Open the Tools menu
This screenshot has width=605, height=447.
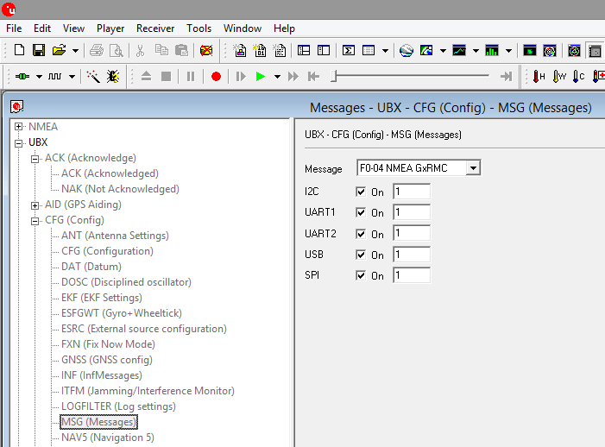coord(199,28)
